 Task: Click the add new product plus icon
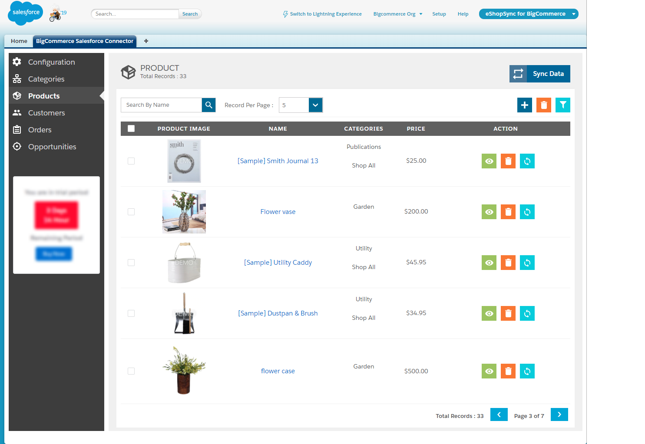[x=524, y=105]
